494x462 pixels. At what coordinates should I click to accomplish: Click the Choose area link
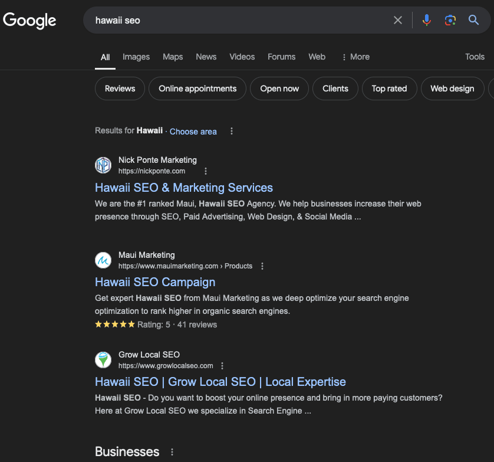click(x=193, y=132)
